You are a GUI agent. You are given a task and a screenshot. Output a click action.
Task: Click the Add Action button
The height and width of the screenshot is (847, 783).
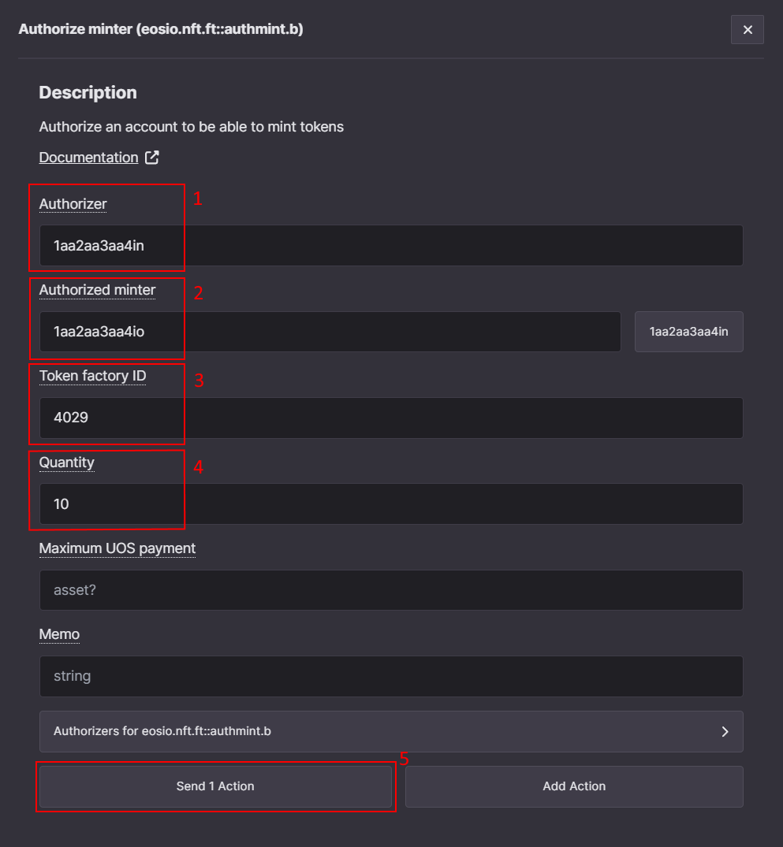[x=574, y=786]
